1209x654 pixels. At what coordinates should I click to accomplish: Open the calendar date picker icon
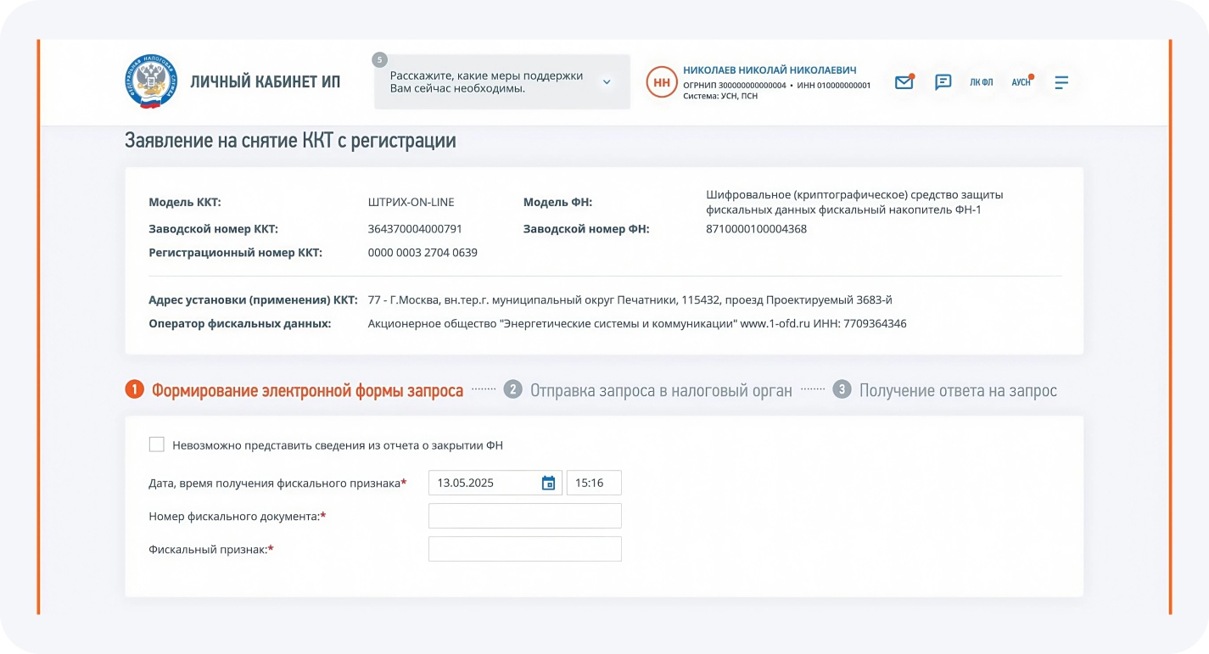click(x=548, y=483)
